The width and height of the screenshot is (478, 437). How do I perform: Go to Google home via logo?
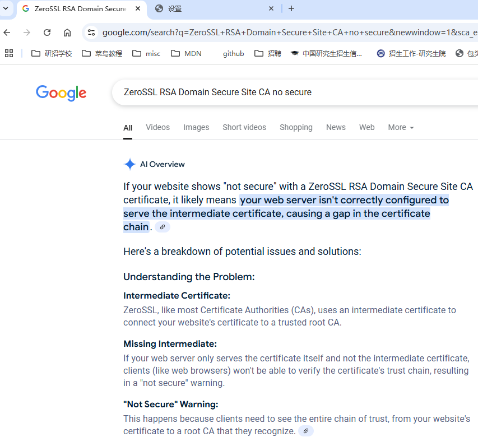[x=61, y=93]
